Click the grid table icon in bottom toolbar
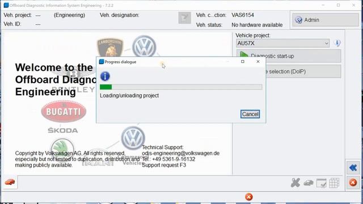The image size is (363, 204). coord(334,182)
